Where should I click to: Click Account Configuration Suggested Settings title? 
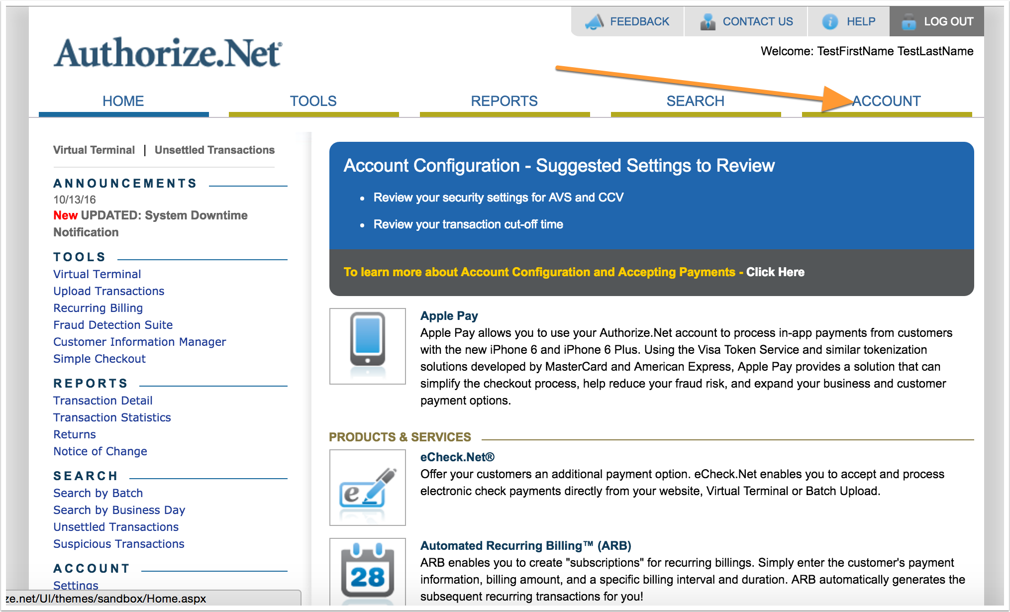(x=559, y=166)
